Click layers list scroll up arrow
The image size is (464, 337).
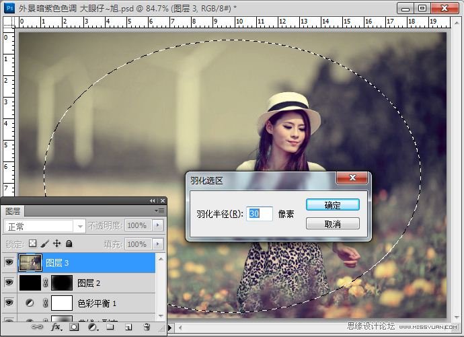pyautogui.click(x=161, y=258)
